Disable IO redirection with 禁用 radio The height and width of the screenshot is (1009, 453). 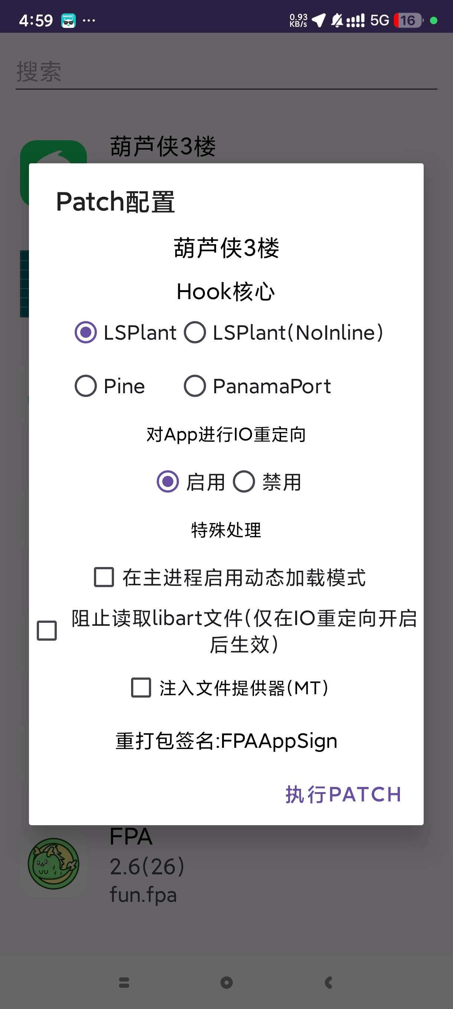tap(244, 482)
